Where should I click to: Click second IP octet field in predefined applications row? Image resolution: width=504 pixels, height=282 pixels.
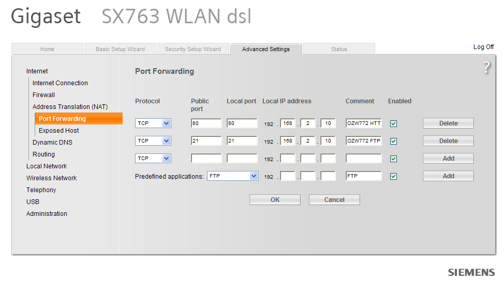coord(288,176)
